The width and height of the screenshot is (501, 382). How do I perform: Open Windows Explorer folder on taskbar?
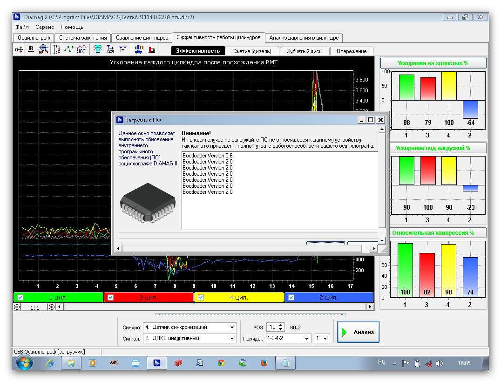(71, 363)
